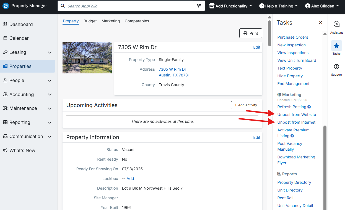The image size is (345, 210).
Task: Click Unpost from Internet link
Action: (x=297, y=122)
